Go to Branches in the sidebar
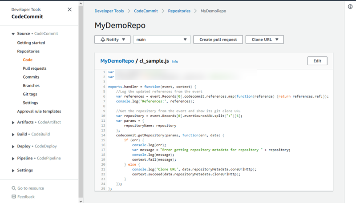 point(31,86)
